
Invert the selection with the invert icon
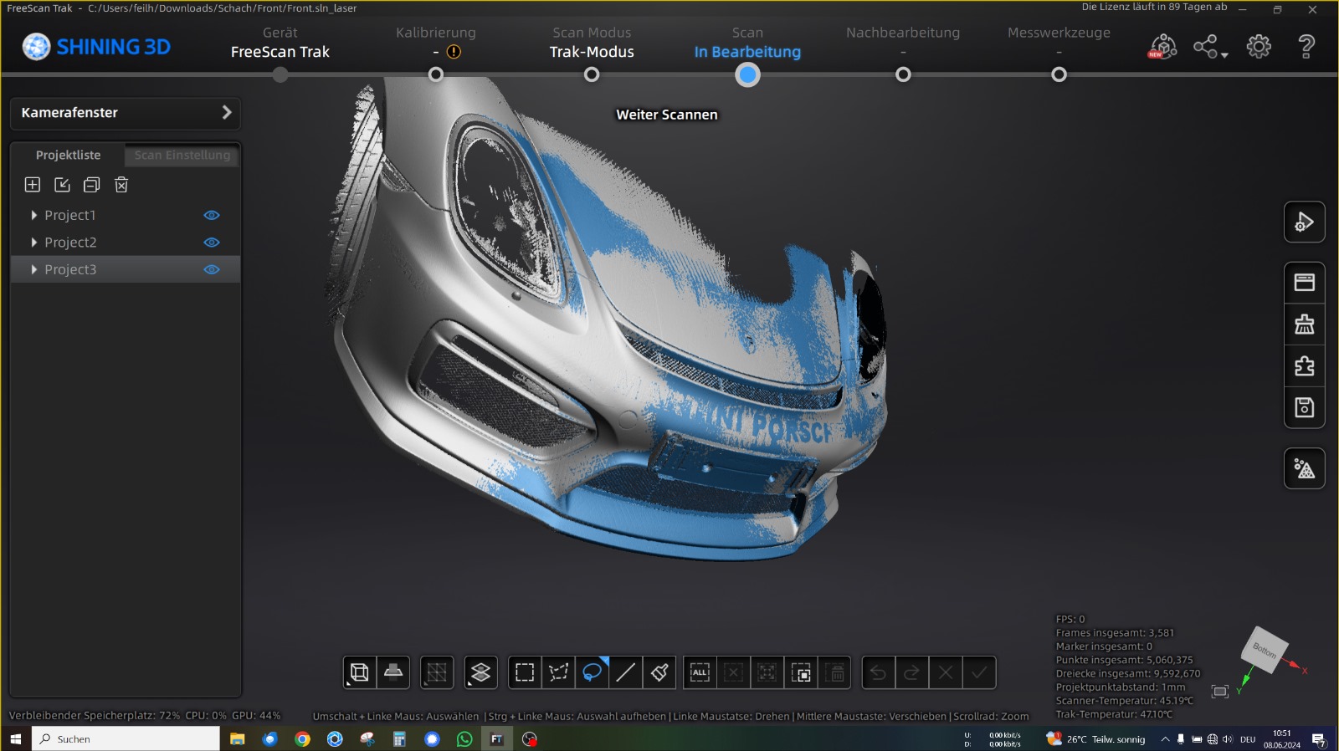(801, 672)
